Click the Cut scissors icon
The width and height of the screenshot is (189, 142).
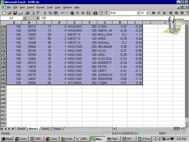pyautogui.click(x=45, y=13)
